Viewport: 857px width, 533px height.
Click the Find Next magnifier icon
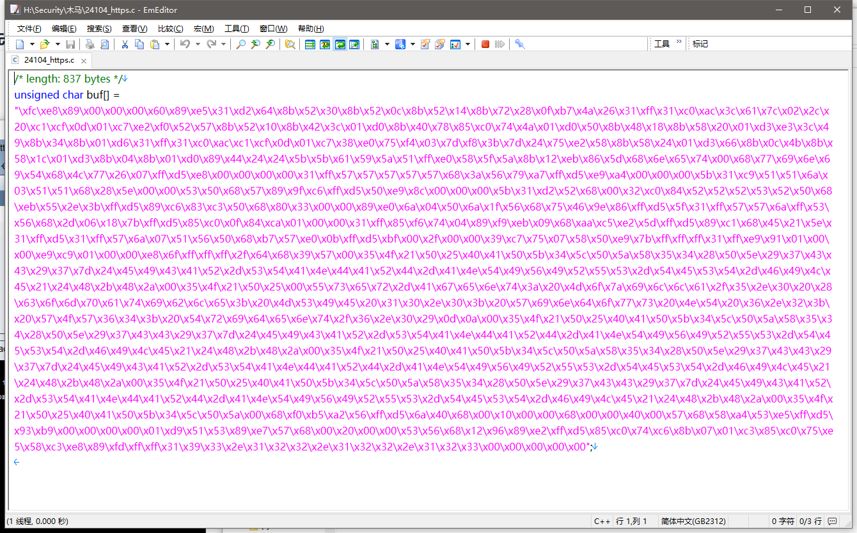(x=270, y=44)
